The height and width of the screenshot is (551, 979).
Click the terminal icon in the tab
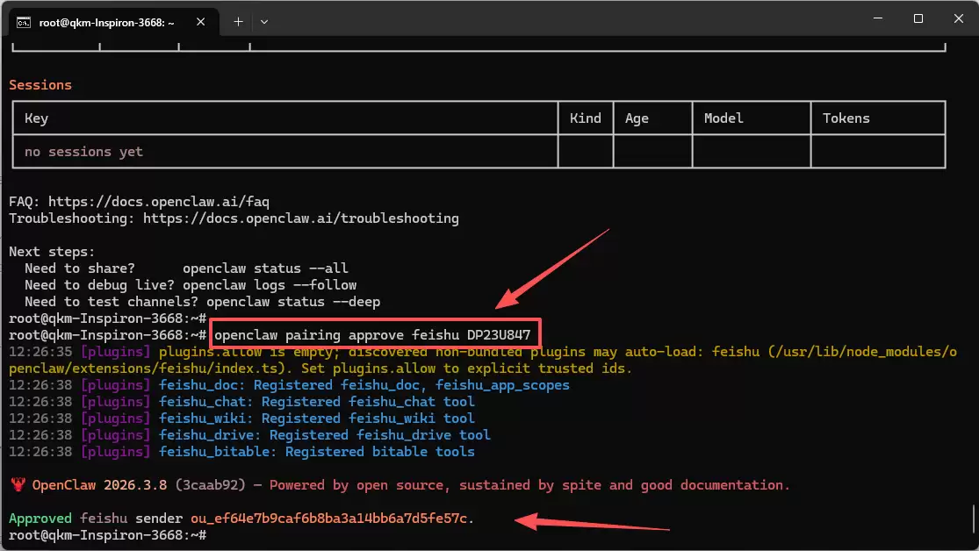(24, 23)
